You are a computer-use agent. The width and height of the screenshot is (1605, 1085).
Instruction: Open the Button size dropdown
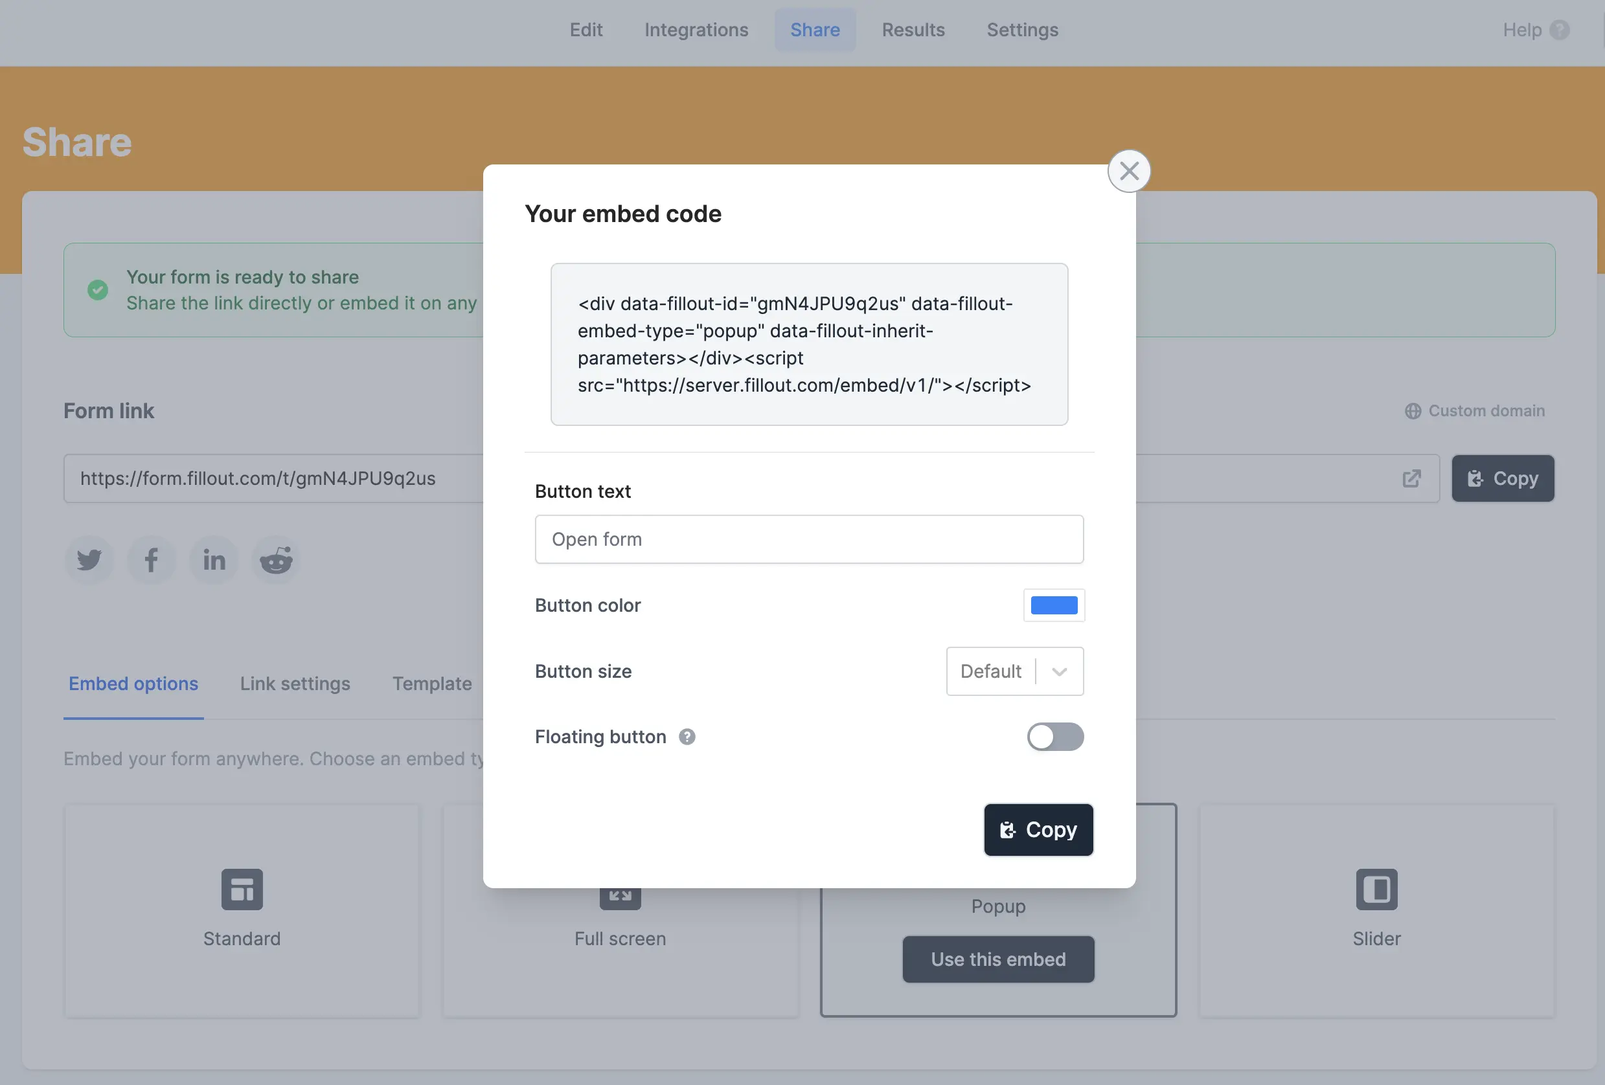pyautogui.click(x=1014, y=671)
